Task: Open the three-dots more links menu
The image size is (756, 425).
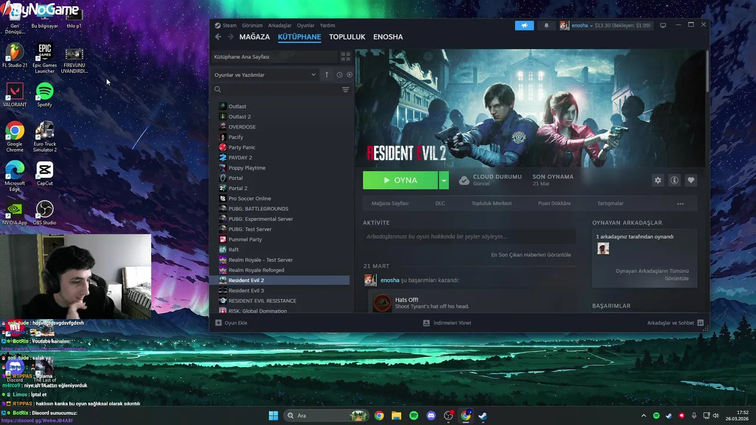Action: click(x=680, y=204)
